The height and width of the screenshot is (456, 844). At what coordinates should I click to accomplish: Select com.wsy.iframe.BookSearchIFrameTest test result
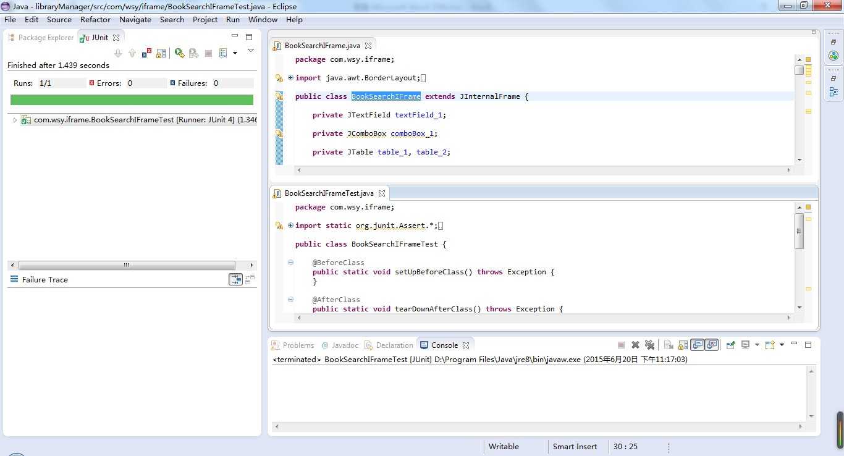click(x=139, y=120)
